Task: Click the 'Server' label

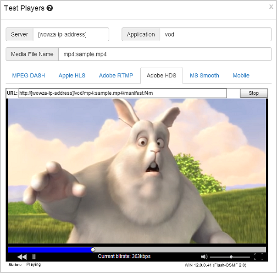Action: 19,34
